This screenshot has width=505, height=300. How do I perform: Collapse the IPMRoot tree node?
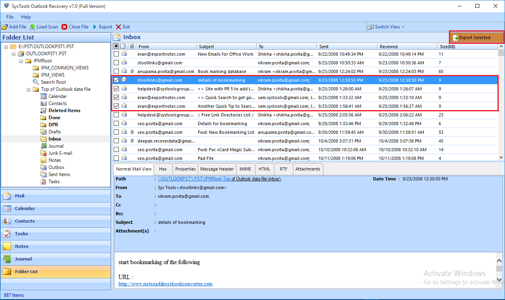21,61
